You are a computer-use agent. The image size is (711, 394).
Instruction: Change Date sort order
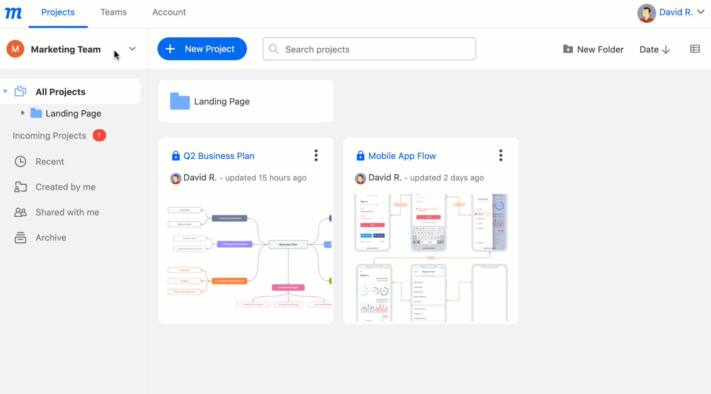(654, 49)
